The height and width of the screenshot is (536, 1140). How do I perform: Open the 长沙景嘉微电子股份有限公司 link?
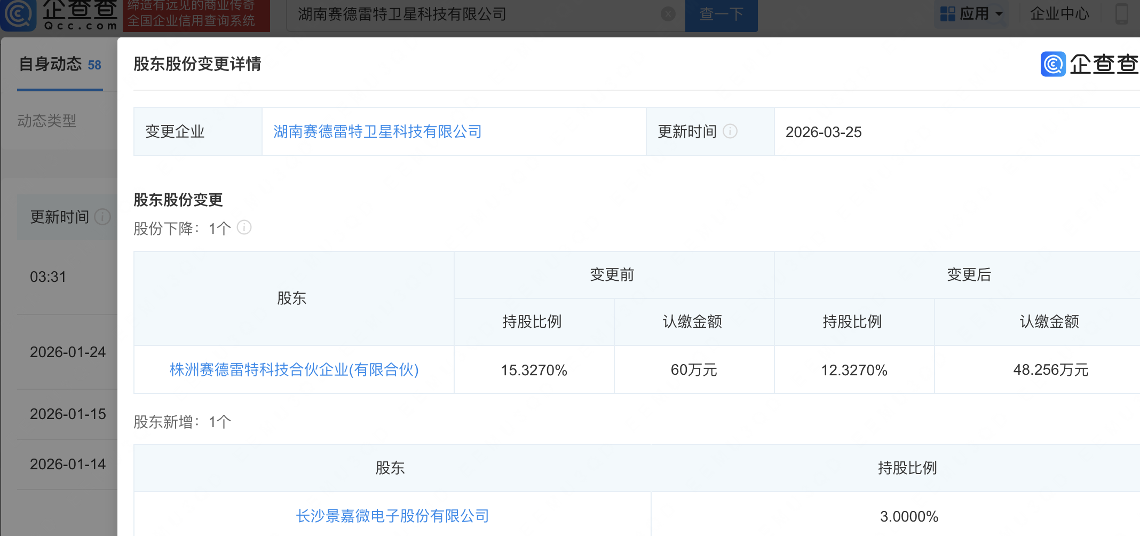(392, 516)
